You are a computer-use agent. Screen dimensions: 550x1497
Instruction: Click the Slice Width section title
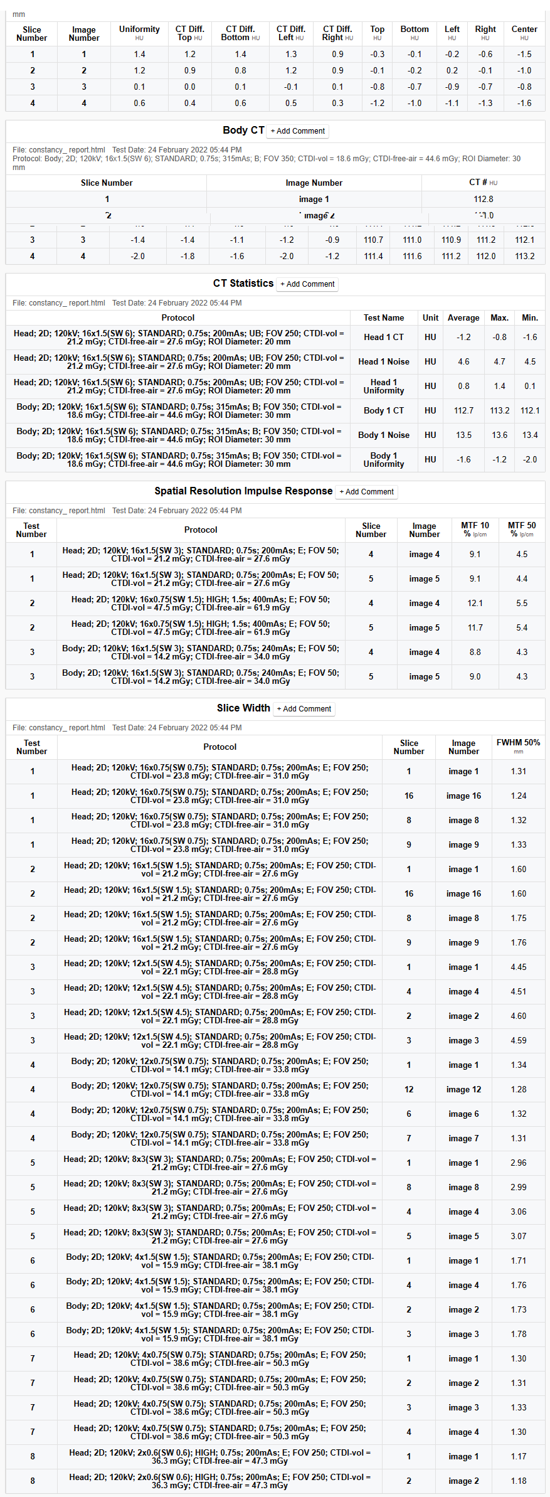pos(243,708)
